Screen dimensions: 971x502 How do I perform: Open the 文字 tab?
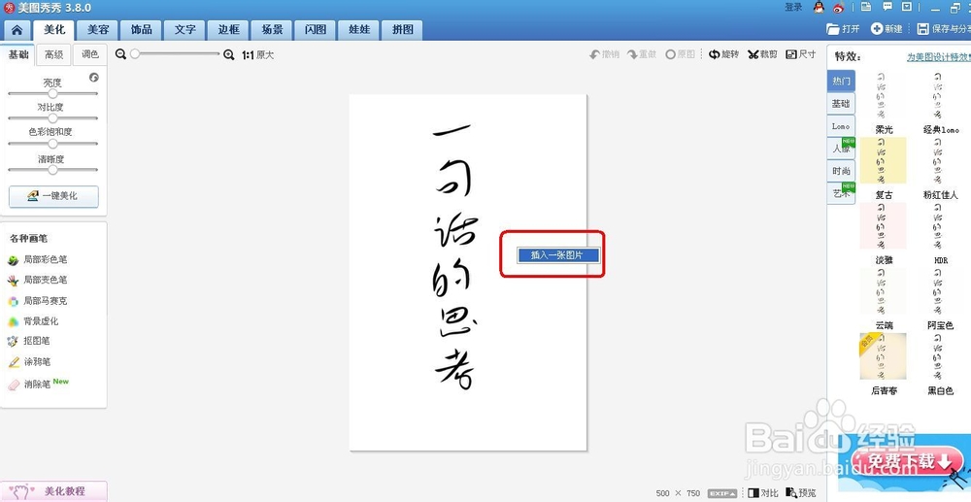184,30
